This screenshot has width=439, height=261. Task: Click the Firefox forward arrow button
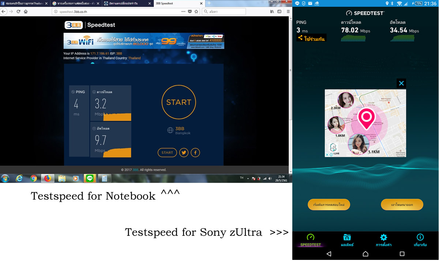11,11
